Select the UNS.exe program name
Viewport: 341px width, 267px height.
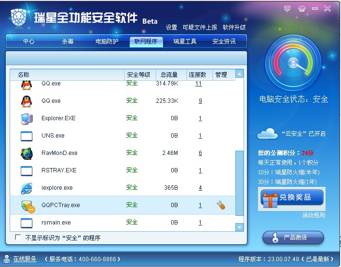(53, 136)
